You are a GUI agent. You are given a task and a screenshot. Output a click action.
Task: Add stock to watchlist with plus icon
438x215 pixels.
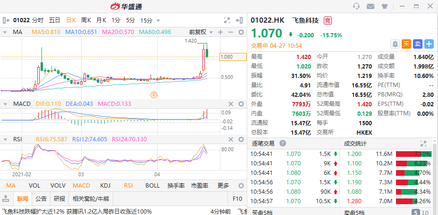(x=429, y=44)
